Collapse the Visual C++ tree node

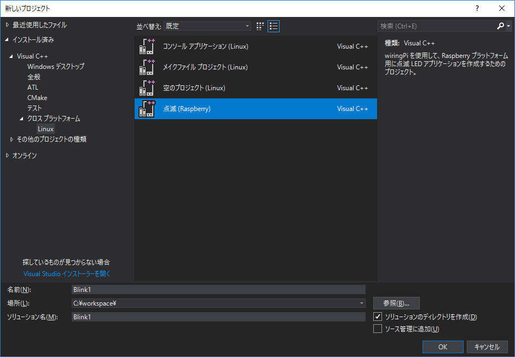[11, 56]
